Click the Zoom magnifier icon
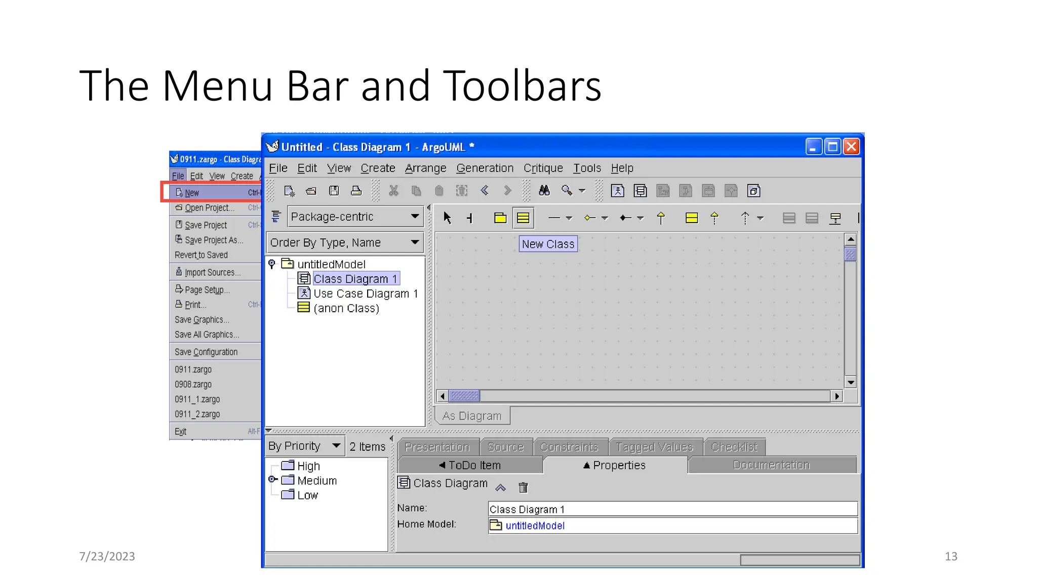The image size is (1037, 583). (x=567, y=191)
